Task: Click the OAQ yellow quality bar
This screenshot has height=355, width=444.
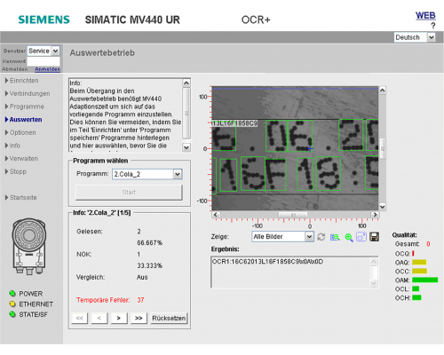Action: pos(419,262)
